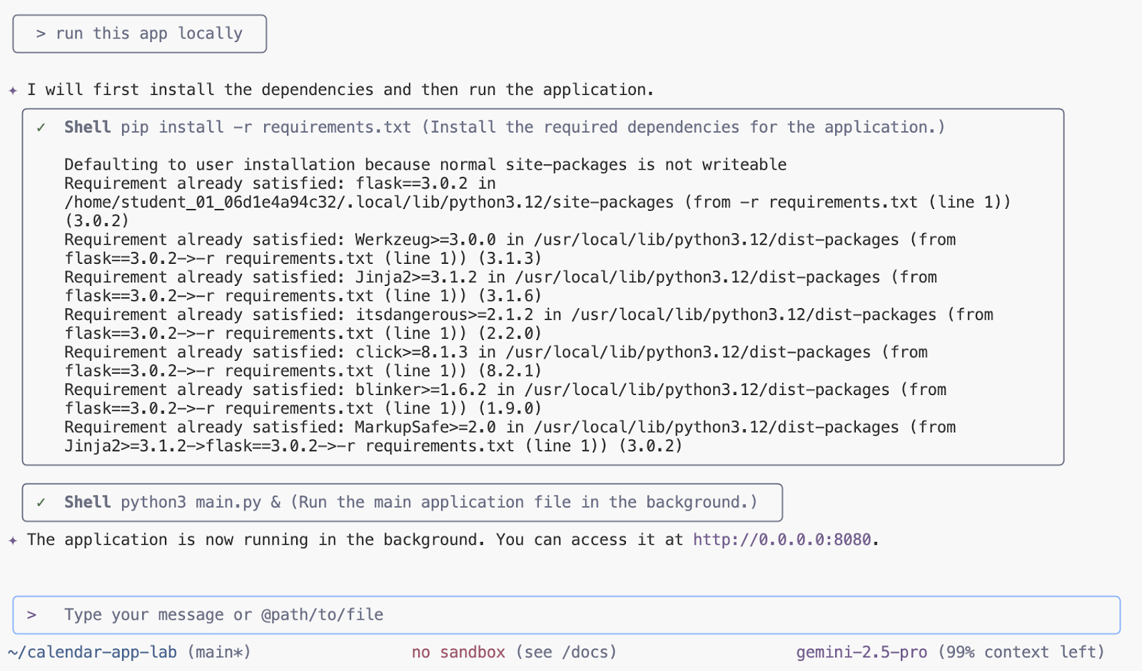1142x671 pixels.
Task: Click the bold "Shell" label of python3 block
Action: click(x=87, y=502)
